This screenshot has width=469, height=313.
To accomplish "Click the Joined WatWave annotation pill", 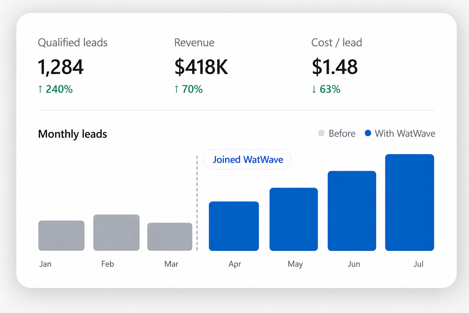I will click(247, 159).
